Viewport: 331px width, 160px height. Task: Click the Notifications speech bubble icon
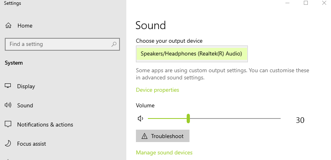click(8, 124)
